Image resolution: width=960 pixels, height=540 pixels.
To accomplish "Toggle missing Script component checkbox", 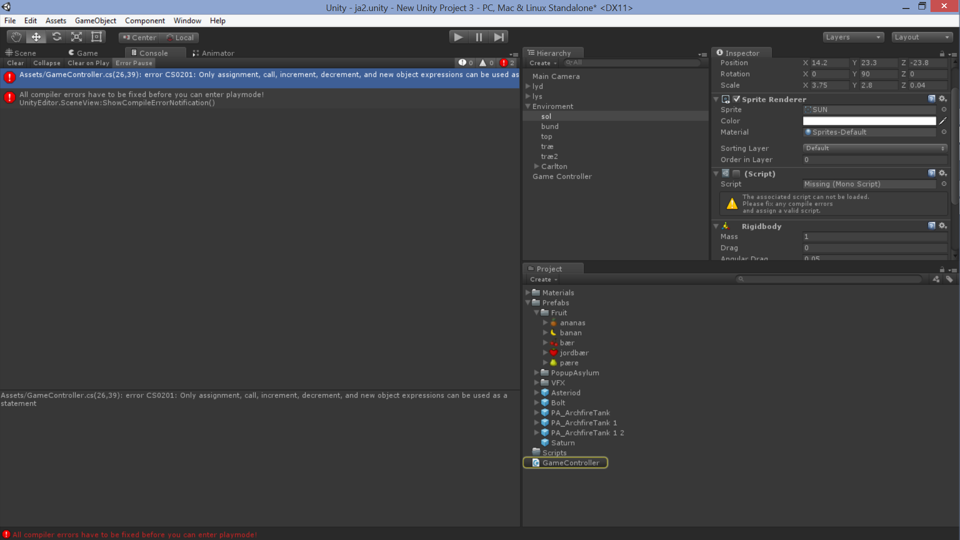I will [736, 173].
